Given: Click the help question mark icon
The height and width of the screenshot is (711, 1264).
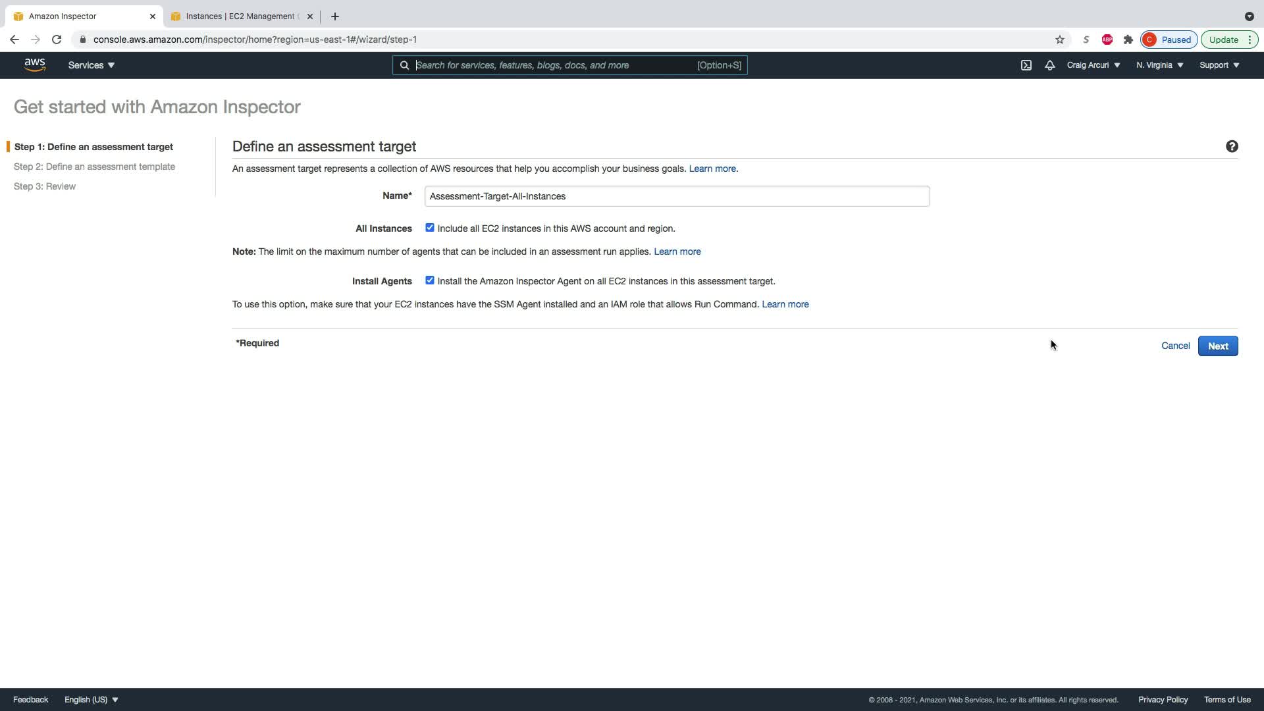Looking at the screenshot, I should pos(1231,147).
